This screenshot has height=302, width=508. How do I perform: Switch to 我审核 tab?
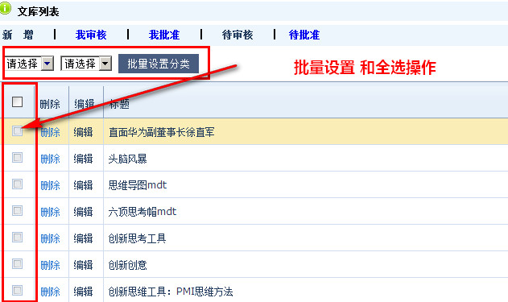tap(91, 35)
